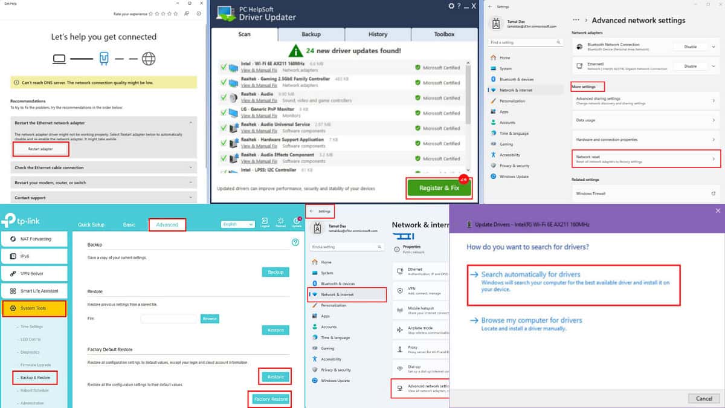Open NAT Forwarding in tp-link sidebar
The height and width of the screenshot is (408, 725).
coord(33,239)
